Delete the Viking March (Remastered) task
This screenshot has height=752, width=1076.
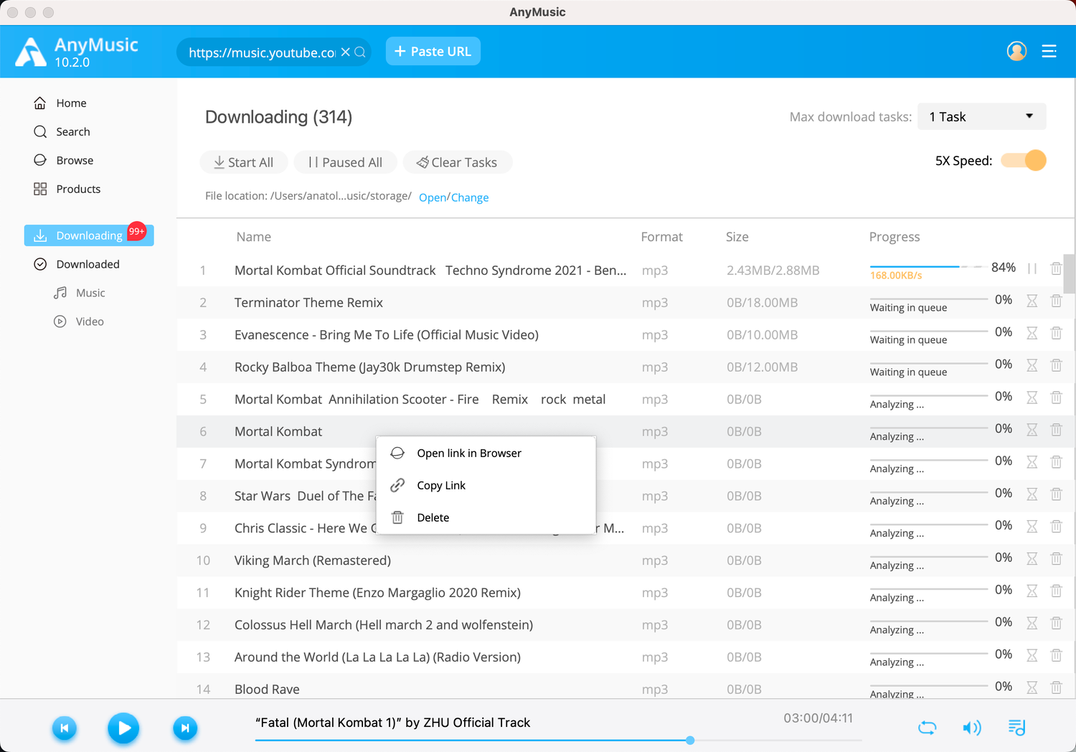(x=1056, y=559)
